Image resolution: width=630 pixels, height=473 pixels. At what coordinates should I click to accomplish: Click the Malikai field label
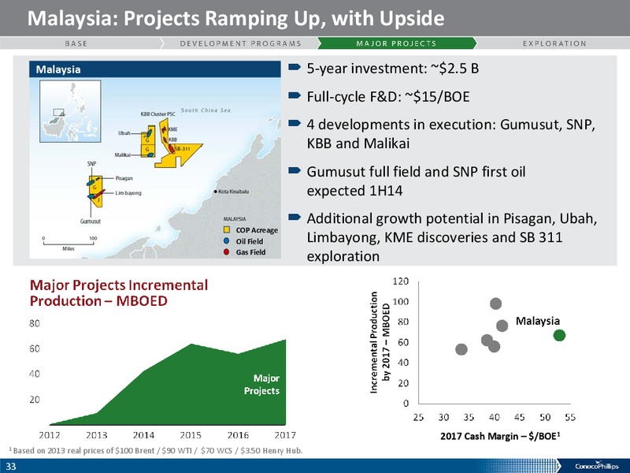coord(122,155)
